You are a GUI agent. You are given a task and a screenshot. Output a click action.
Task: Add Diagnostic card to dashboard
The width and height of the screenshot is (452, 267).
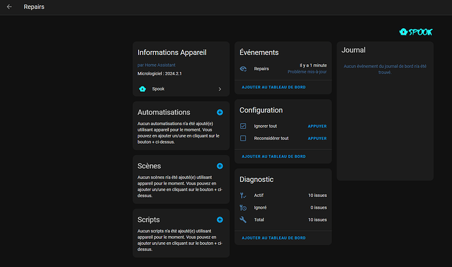pyautogui.click(x=274, y=238)
